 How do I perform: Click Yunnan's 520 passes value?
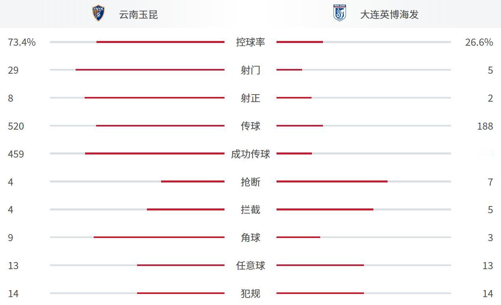coord(16,126)
